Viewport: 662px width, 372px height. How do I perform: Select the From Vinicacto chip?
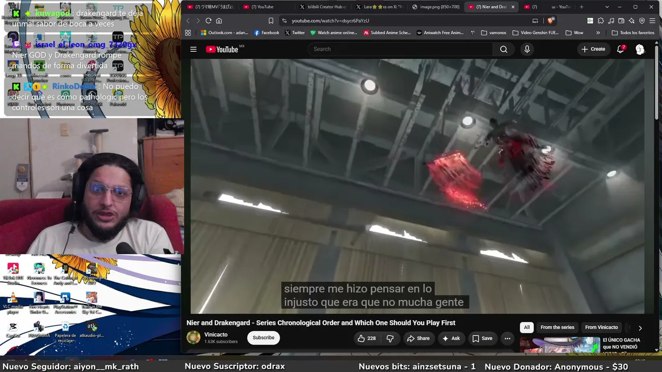pos(601,328)
